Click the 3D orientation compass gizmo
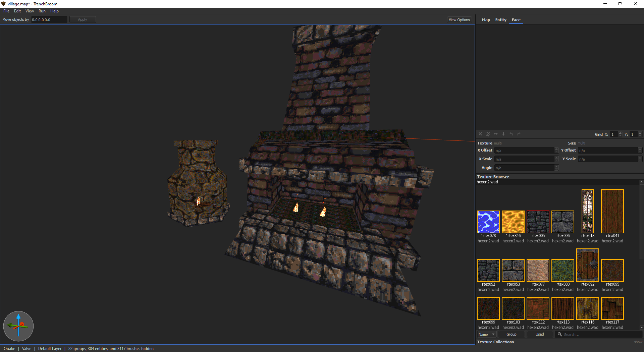The height and width of the screenshot is (352, 644). [x=18, y=326]
